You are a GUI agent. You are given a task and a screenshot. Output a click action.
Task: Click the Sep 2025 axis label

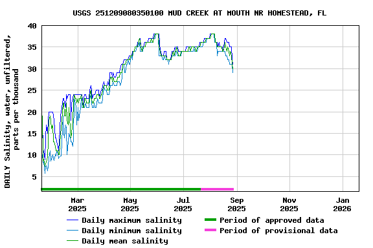point(237,205)
